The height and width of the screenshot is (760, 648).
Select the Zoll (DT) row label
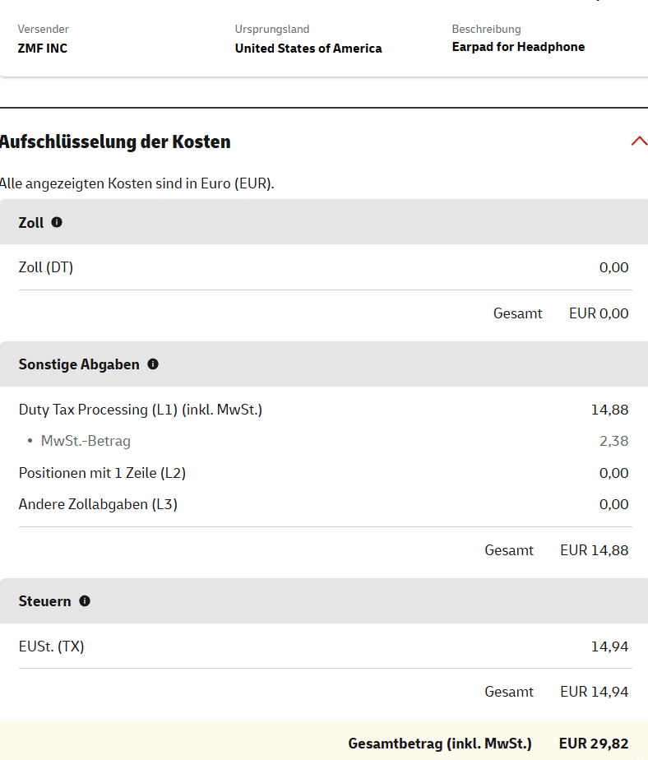point(46,267)
